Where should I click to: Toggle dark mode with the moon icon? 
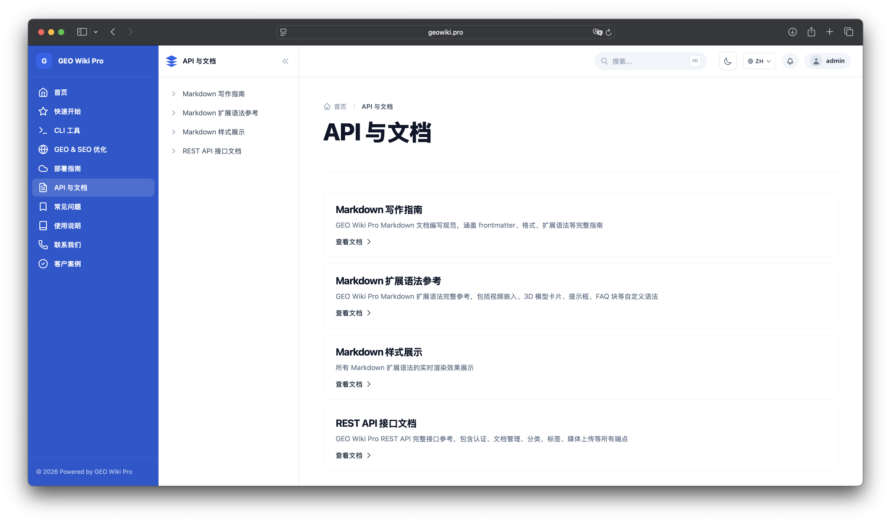coord(727,61)
